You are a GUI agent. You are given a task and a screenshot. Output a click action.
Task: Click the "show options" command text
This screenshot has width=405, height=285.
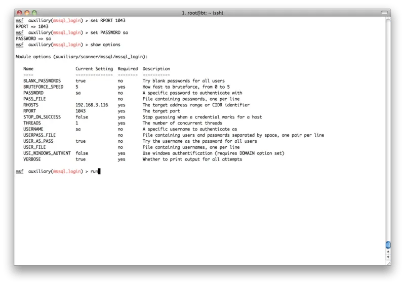[105, 45]
